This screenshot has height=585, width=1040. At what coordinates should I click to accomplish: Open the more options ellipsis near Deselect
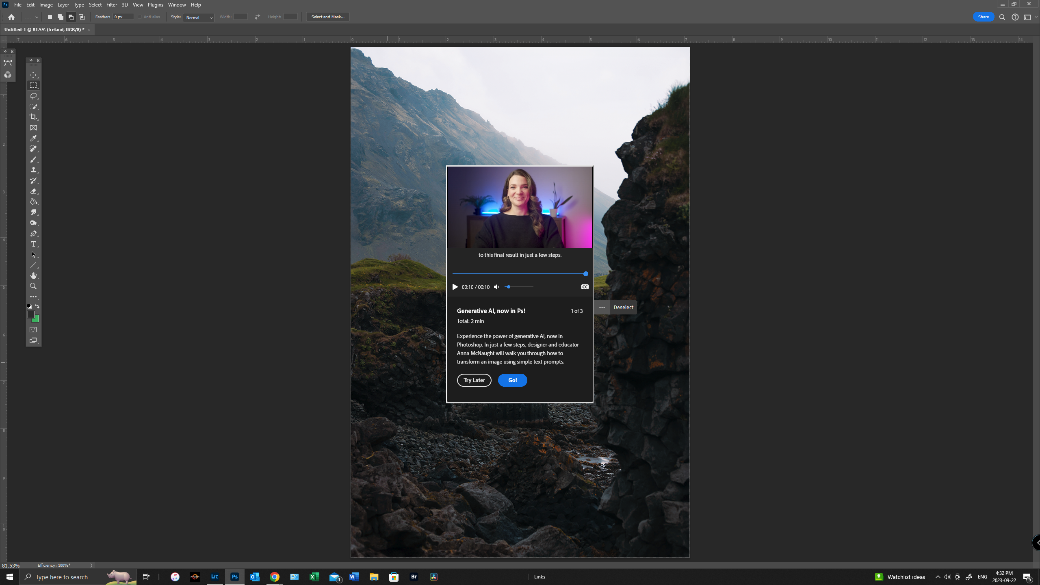tap(602, 307)
